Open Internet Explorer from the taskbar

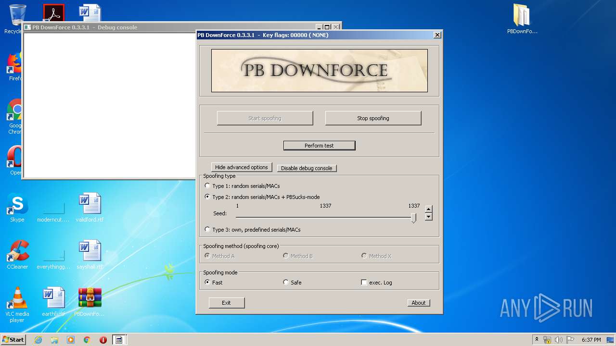tap(38, 340)
